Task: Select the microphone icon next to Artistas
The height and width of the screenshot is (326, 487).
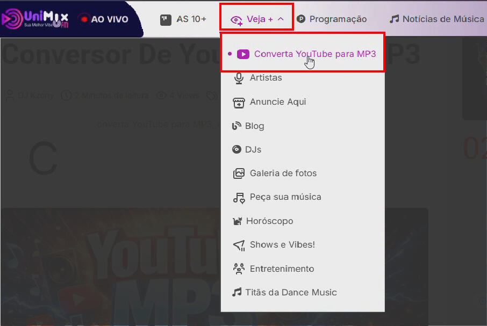Action: pos(238,77)
